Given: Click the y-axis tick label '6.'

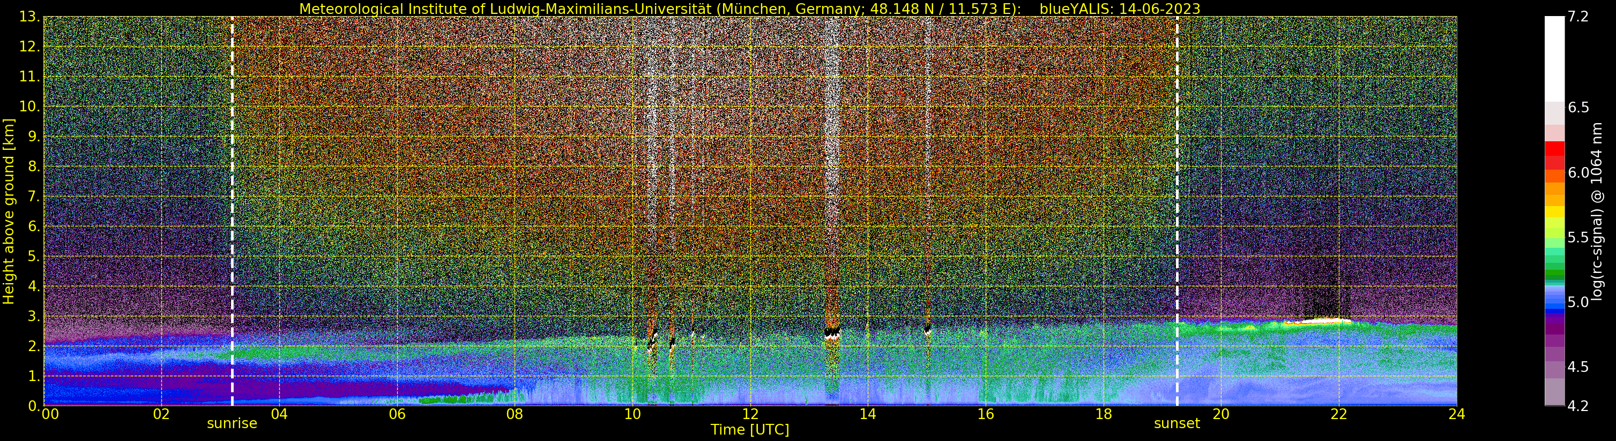Looking at the screenshot, I should point(33,226).
